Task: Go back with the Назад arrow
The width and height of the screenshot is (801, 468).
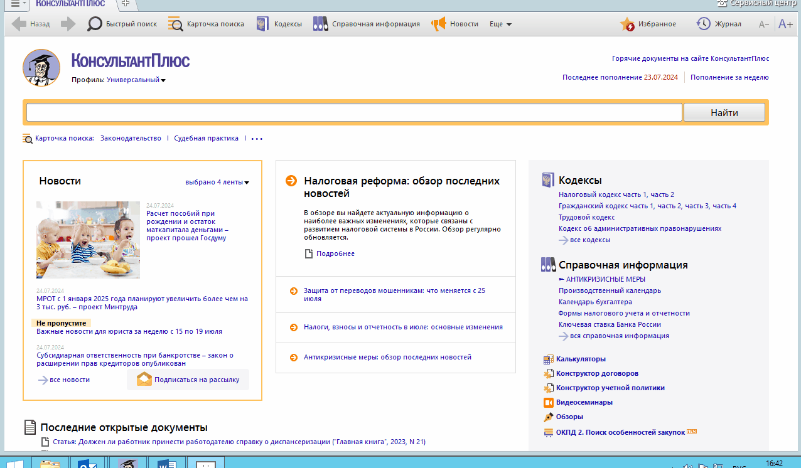Action: pyautogui.click(x=31, y=24)
